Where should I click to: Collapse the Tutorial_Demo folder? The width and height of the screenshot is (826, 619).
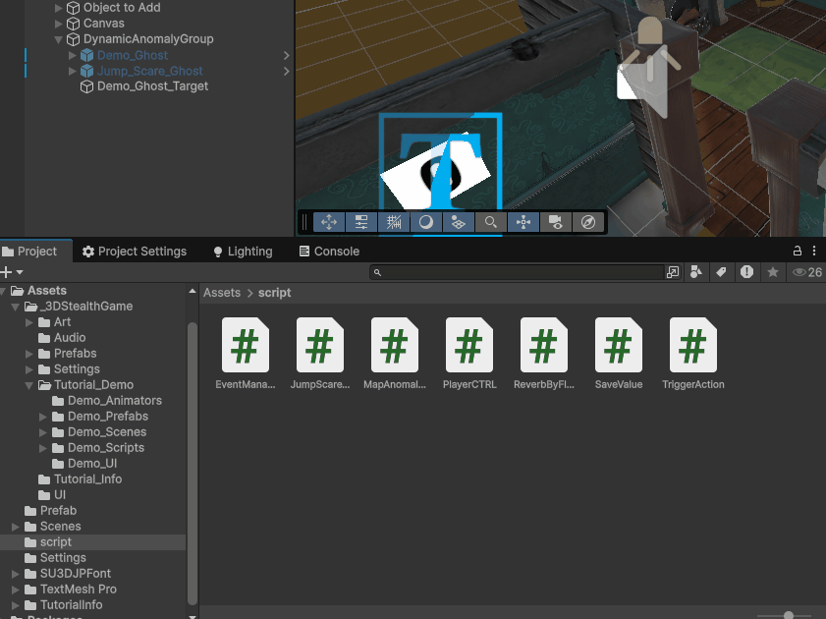[29, 385]
